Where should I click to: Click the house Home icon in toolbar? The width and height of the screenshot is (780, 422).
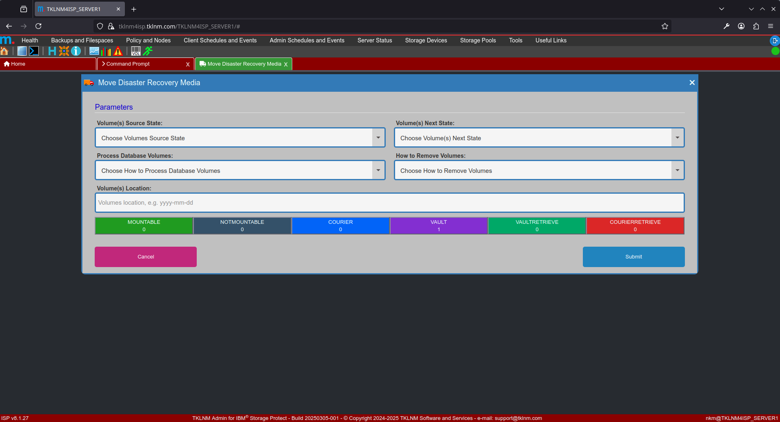click(x=4, y=51)
